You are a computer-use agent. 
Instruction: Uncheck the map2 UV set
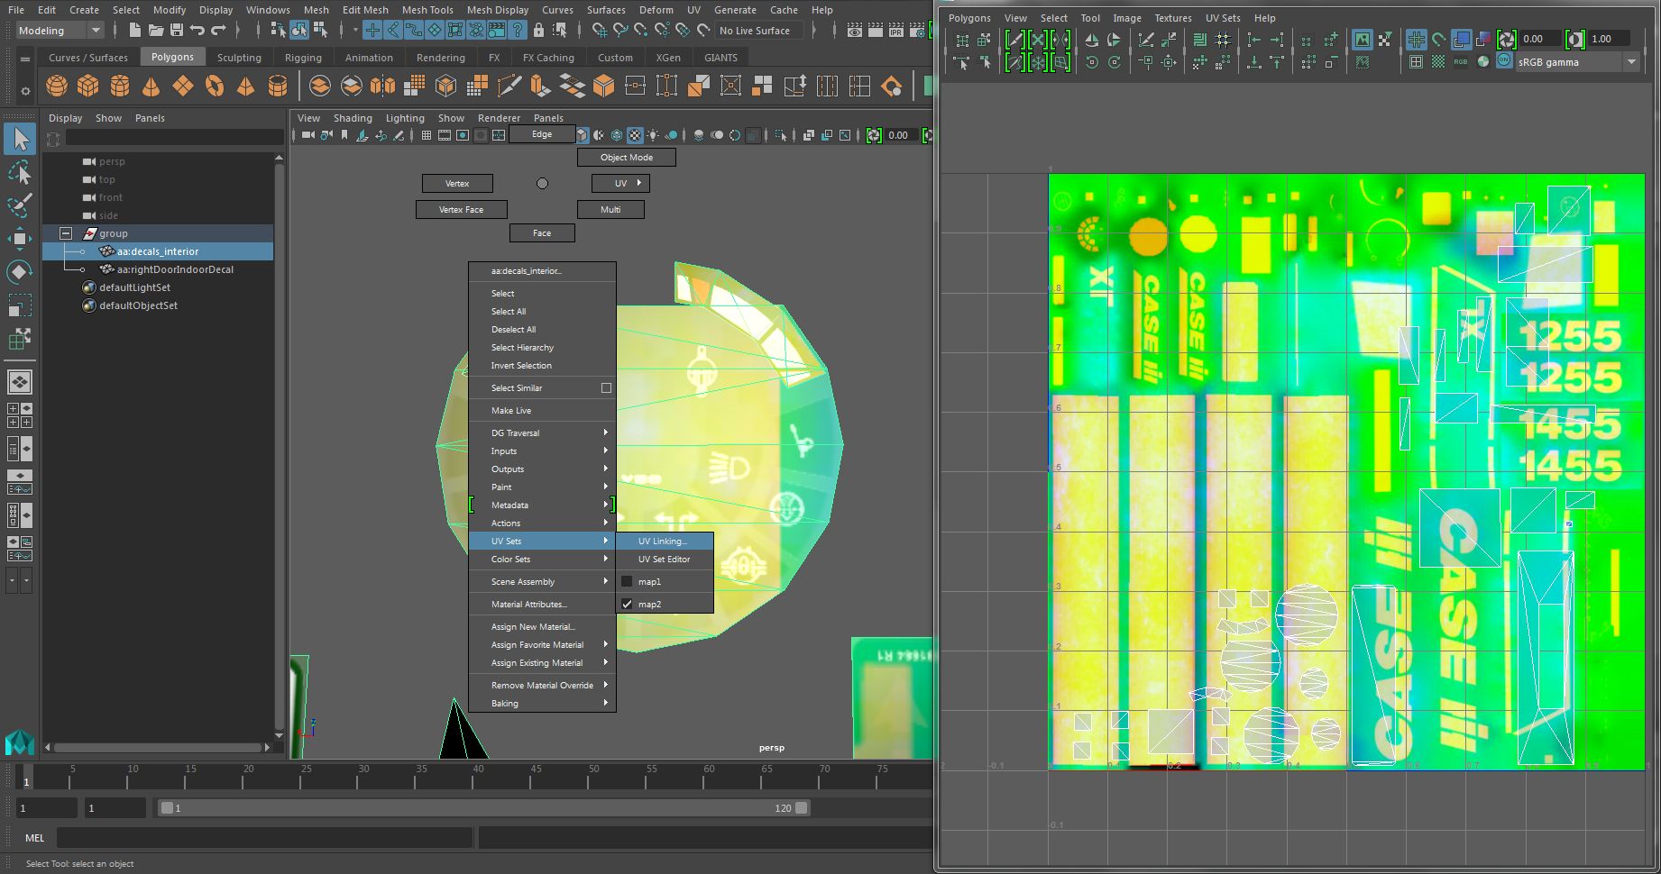627,605
